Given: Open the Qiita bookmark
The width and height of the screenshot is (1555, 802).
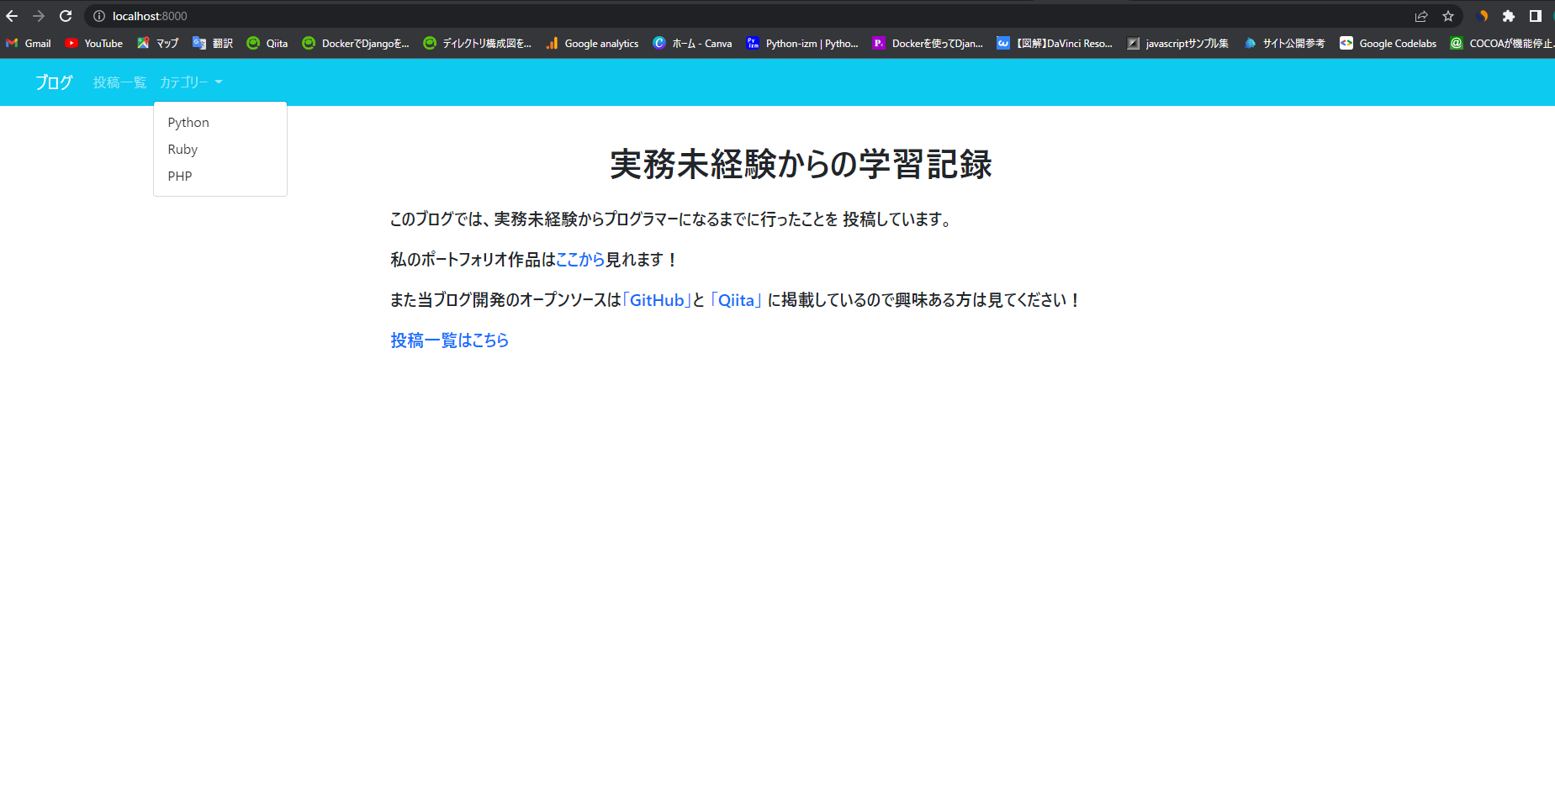Looking at the screenshot, I should point(267,43).
